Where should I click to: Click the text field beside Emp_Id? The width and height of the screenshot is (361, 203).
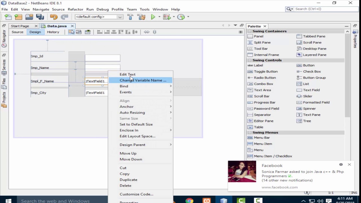click(x=103, y=58)
